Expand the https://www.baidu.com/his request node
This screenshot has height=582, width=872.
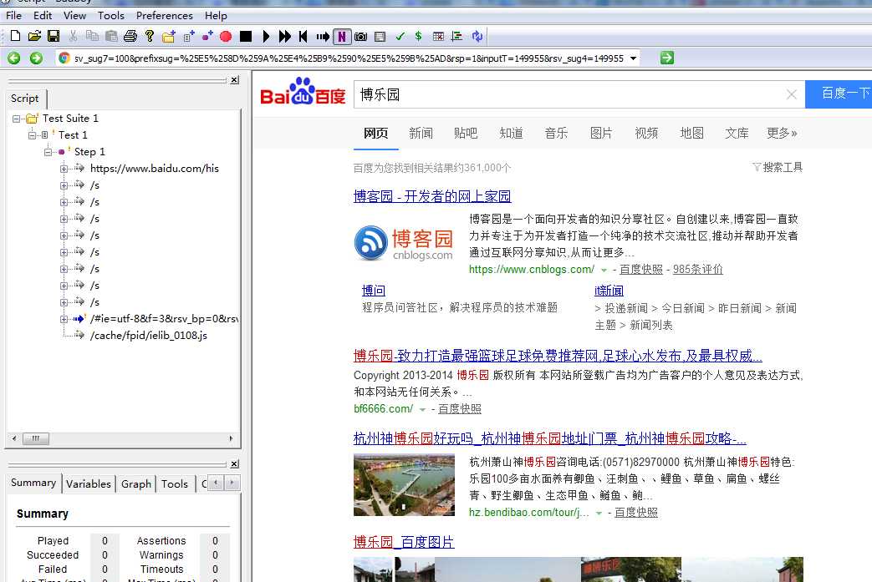tap(64, 169)
